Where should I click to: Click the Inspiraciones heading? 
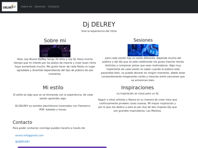[137, 87]
